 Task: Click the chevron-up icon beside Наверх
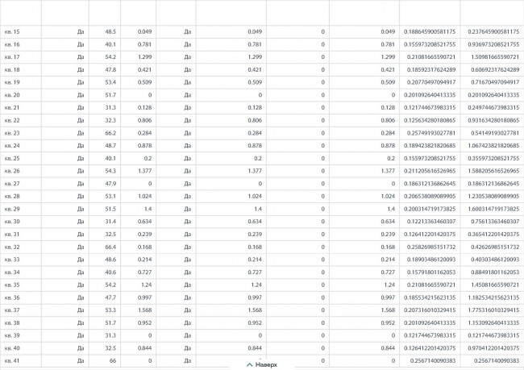coord(249,364)
